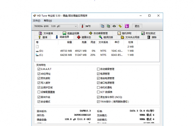This screenshot has width=195, height=126.
Task: Click the copy screenshot to clipboard icon
Action: [x=108, y=26]
